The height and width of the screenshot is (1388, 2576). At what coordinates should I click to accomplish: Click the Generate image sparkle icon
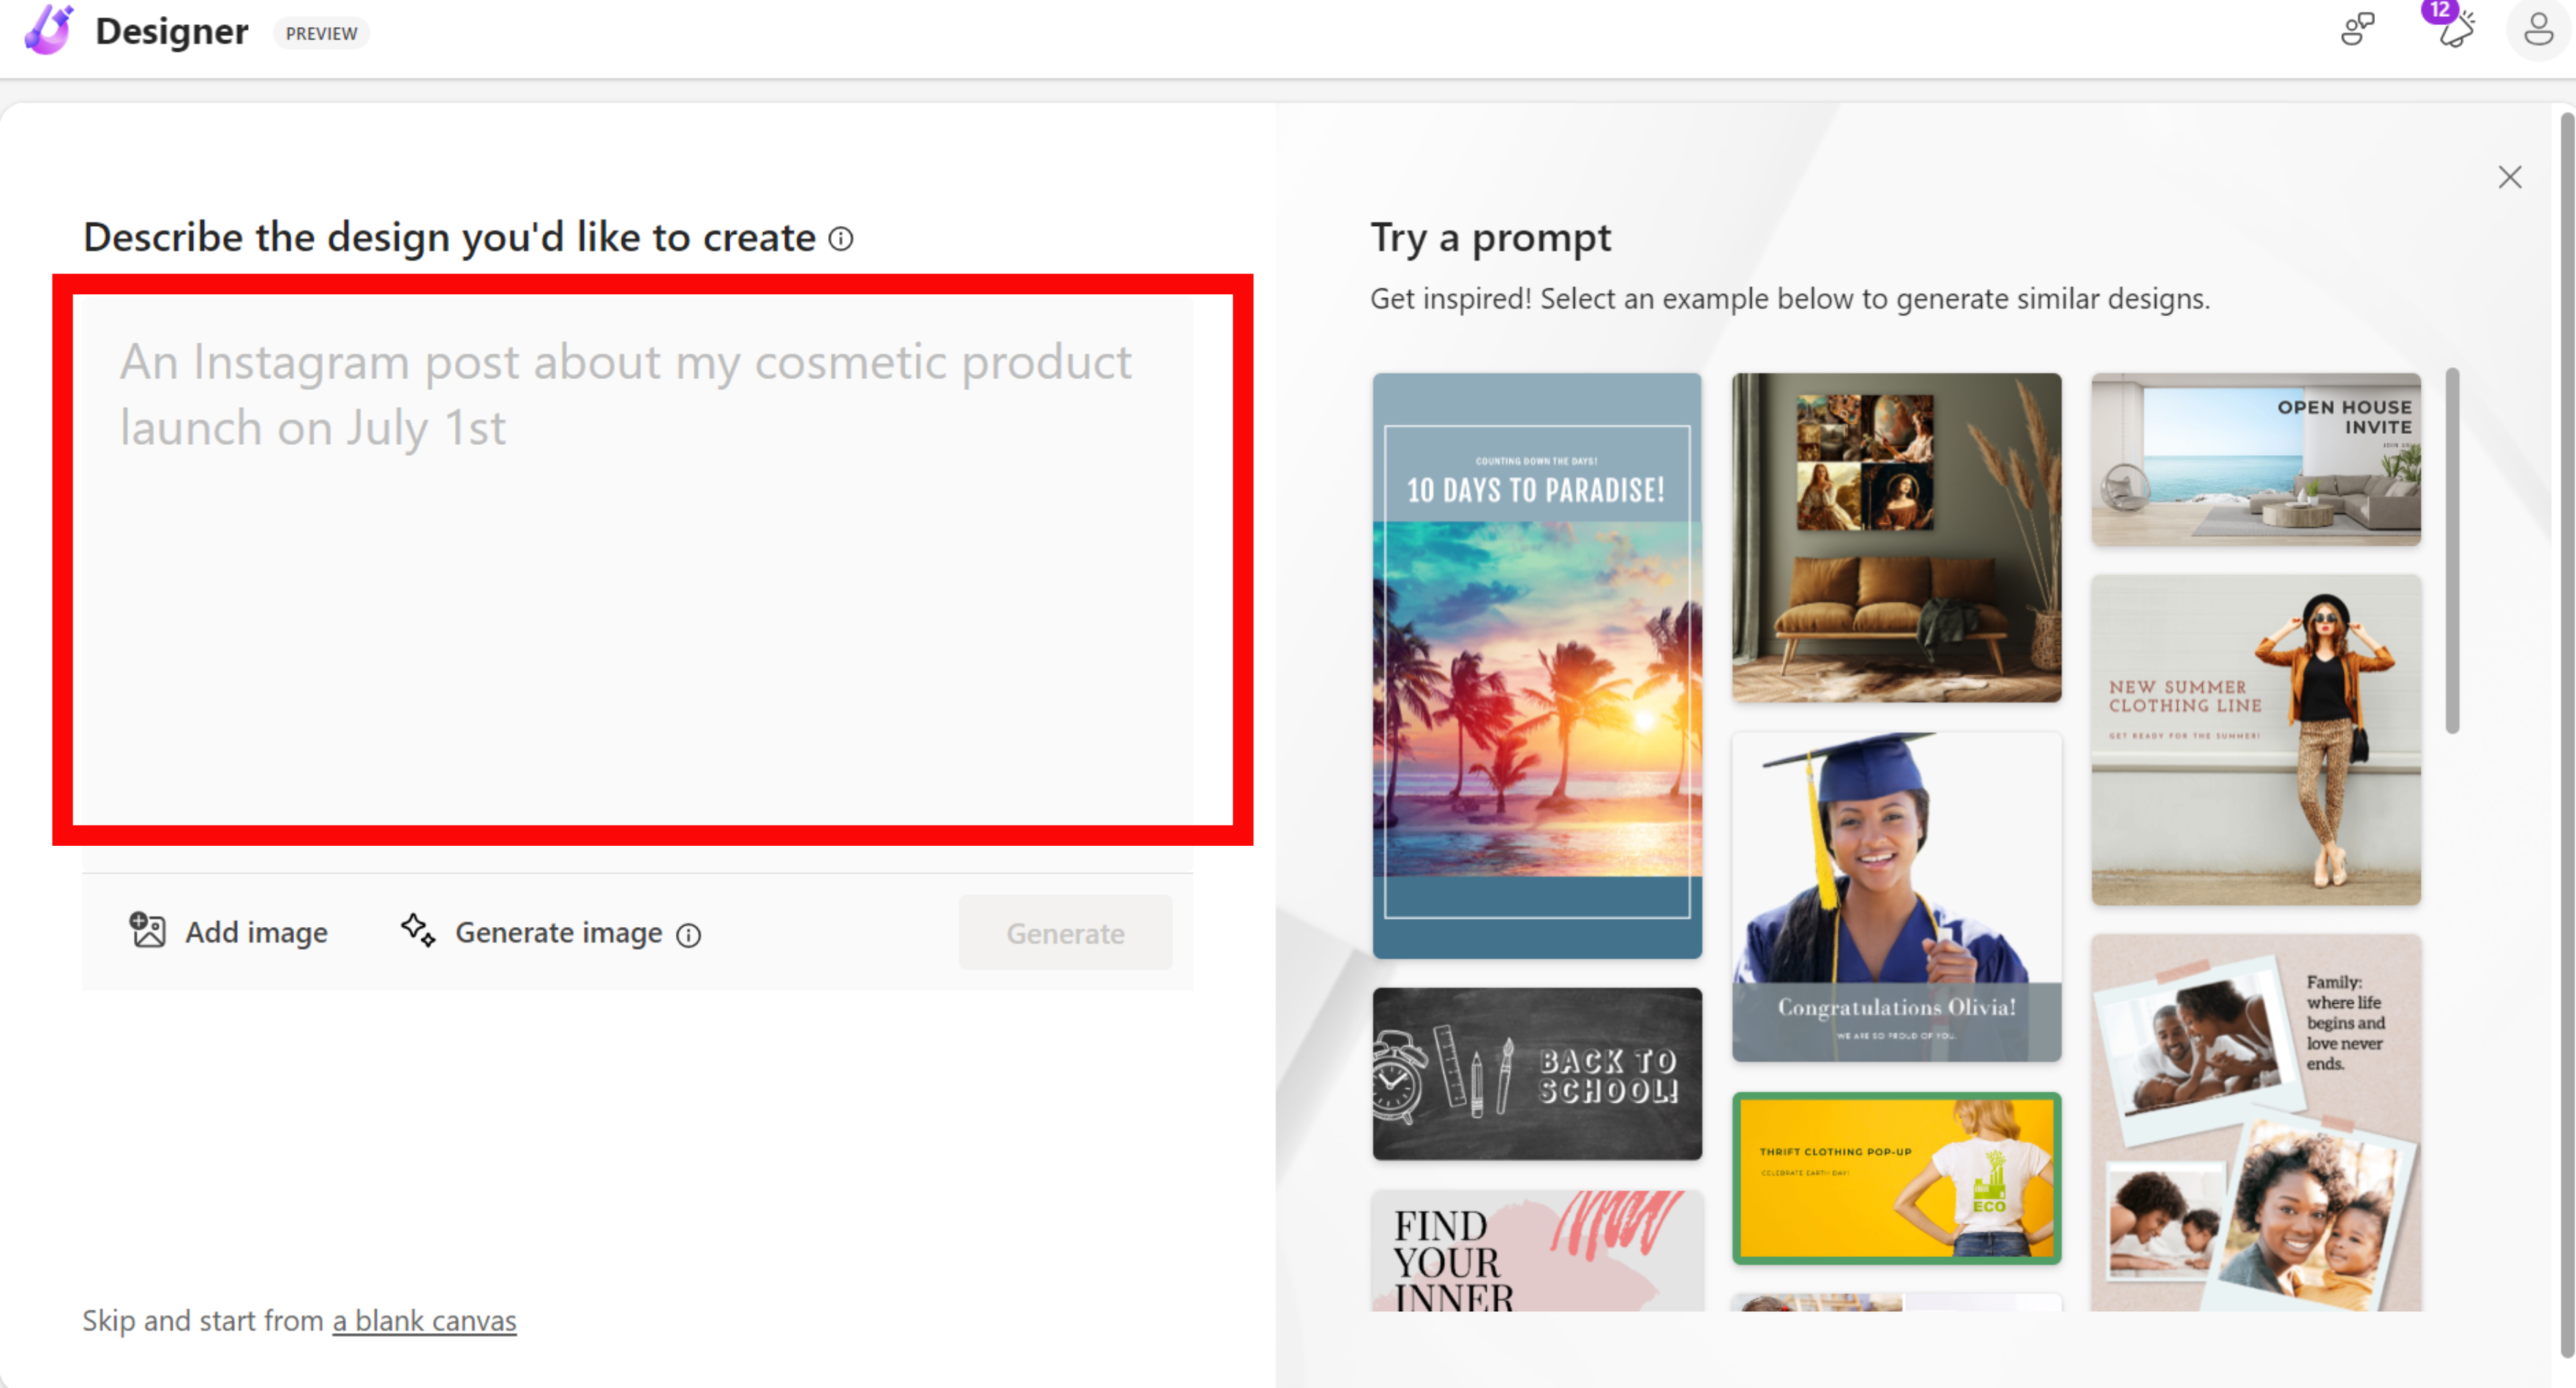pos(418,930)
